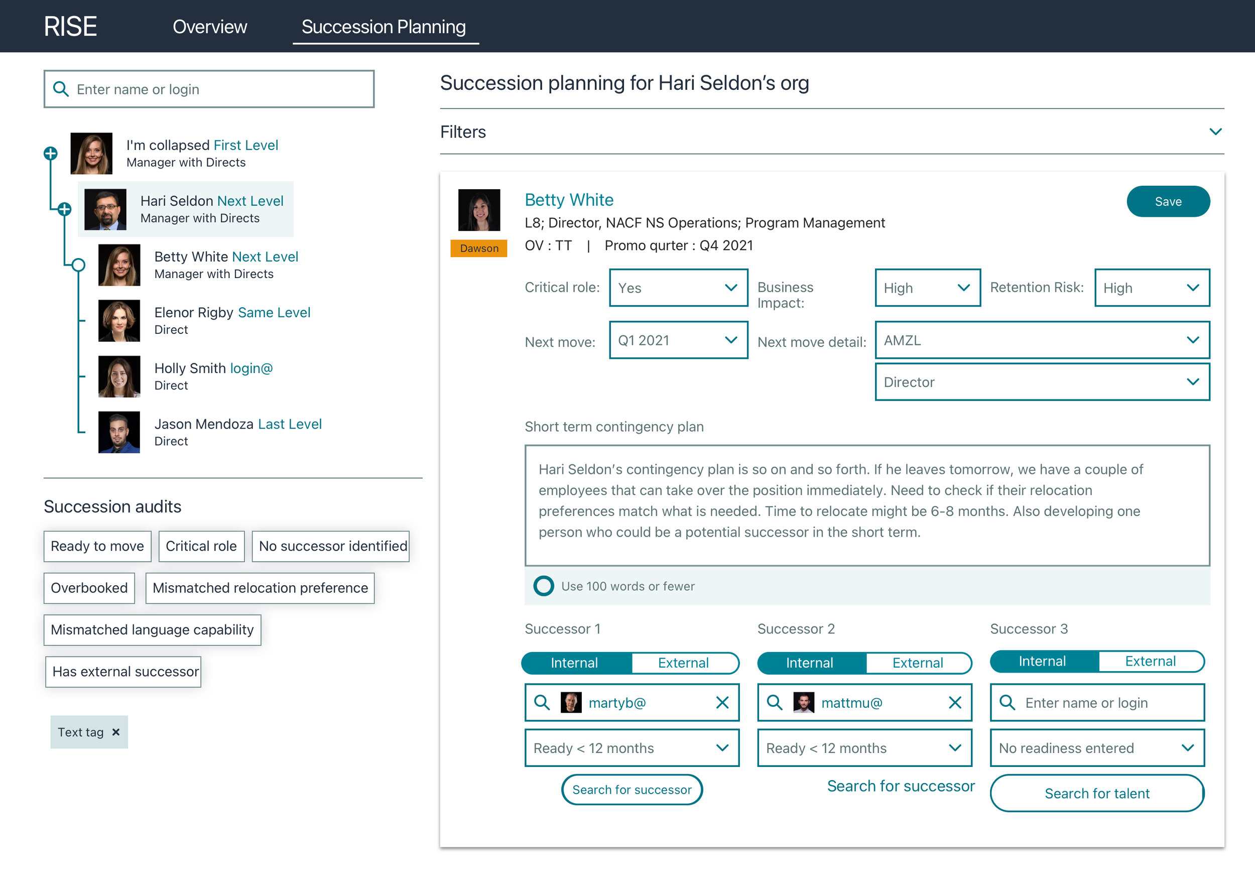The width and height of the screenshot is (1255, 896).
Task: Expand collapsed First Level manager plus icon
Action: 51,154
